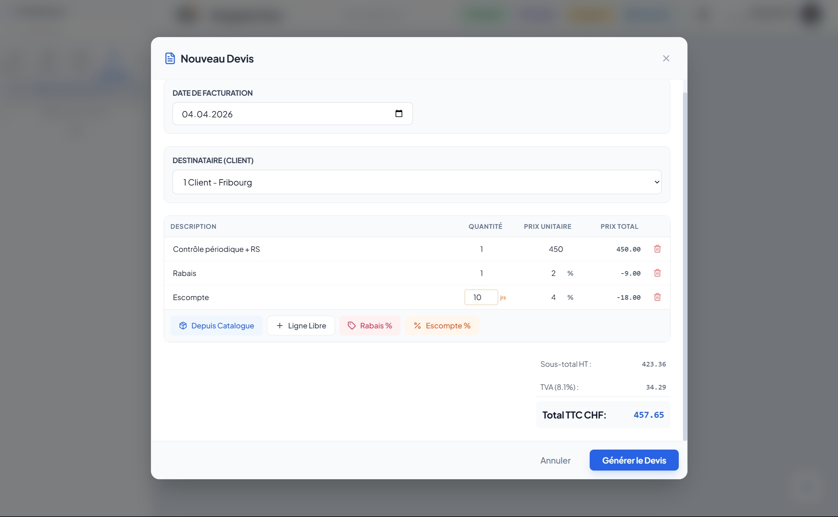Image resolution: width=838 pixels, height=517 pixels.
Task: Click trash icon on Rabais row
Action: (x=657, y=273)
